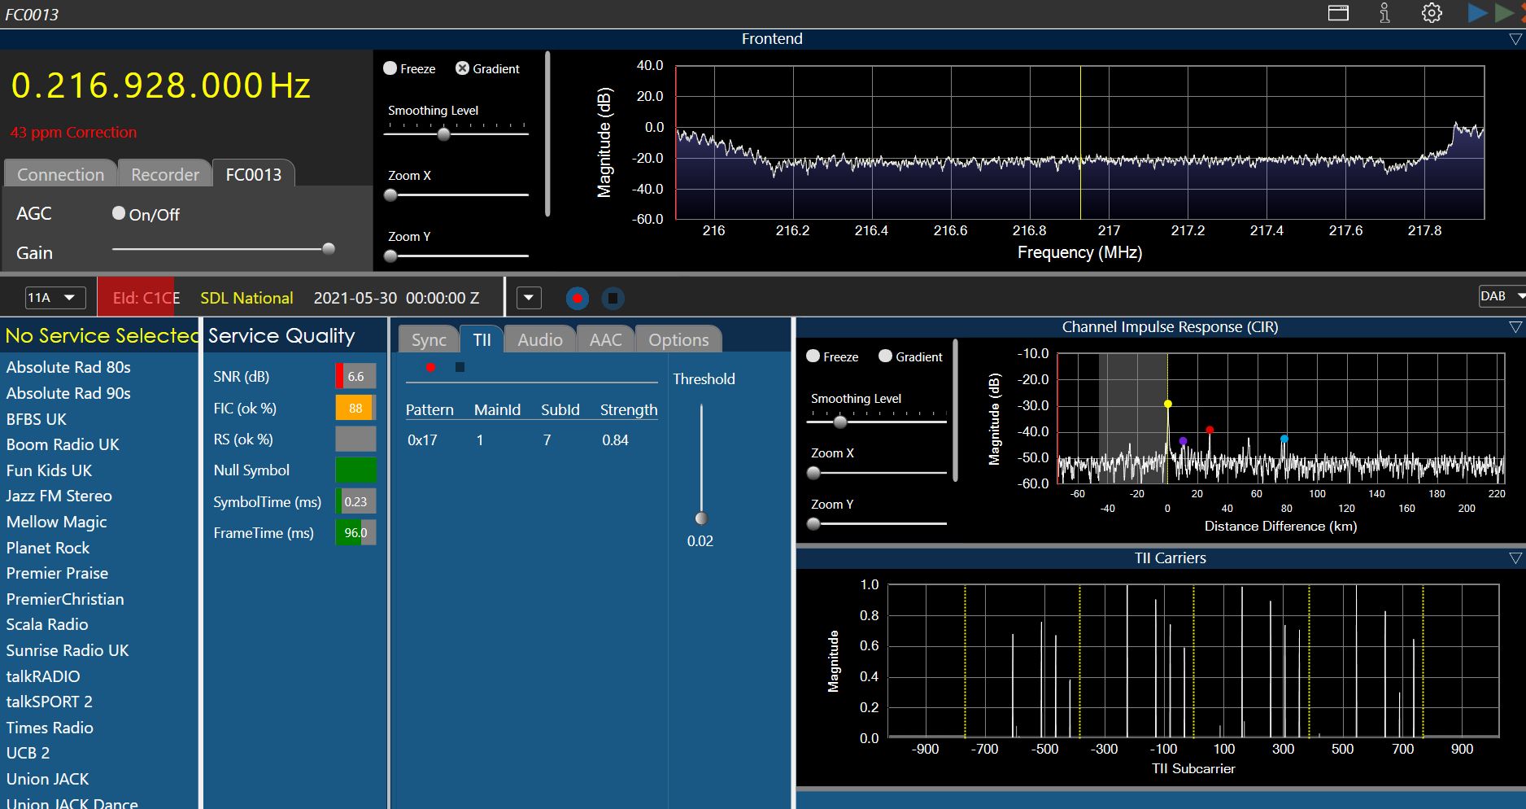Click the yellow peak marker in CIR plot
The height and width of the screenshot is (809, 1526).
[1167, 404]
